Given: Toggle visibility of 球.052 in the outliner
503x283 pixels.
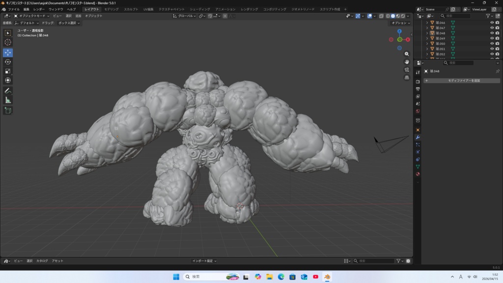Looking at the screenshot, I should click(x=492, y=54).
